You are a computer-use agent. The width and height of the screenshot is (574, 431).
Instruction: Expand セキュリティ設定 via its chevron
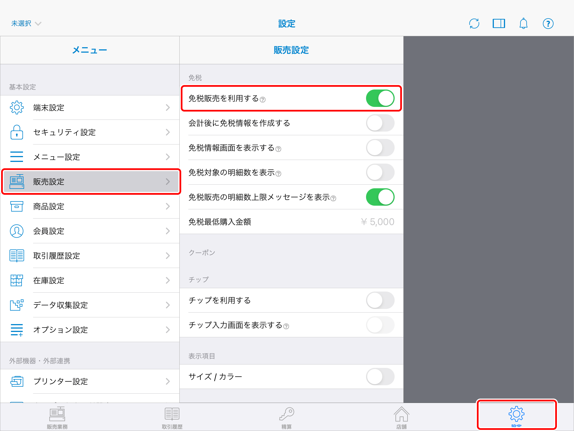pyautogui.click(x=168, y=132)
